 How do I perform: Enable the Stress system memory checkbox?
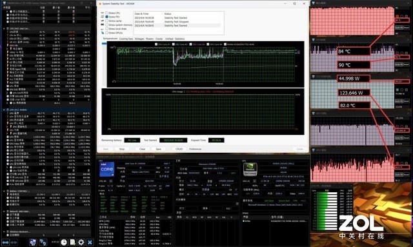pyautogui.click(x=106, y=25)
